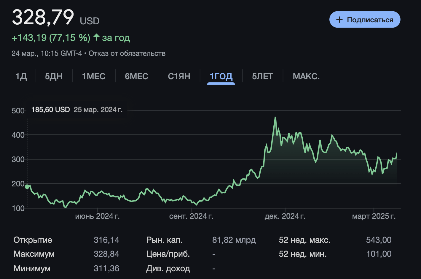Click the 328,79 price value
421x279 pixels.
(43, 17)
